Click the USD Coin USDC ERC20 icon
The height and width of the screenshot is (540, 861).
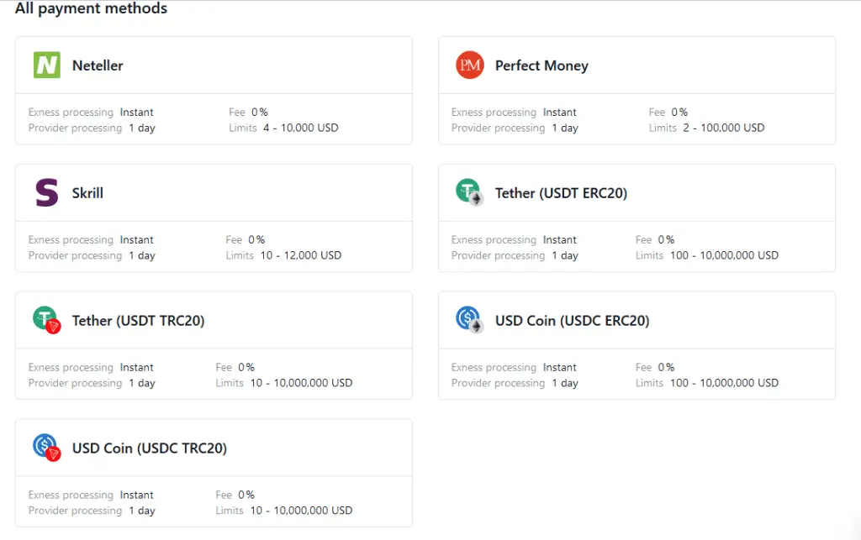pos(469,320)
